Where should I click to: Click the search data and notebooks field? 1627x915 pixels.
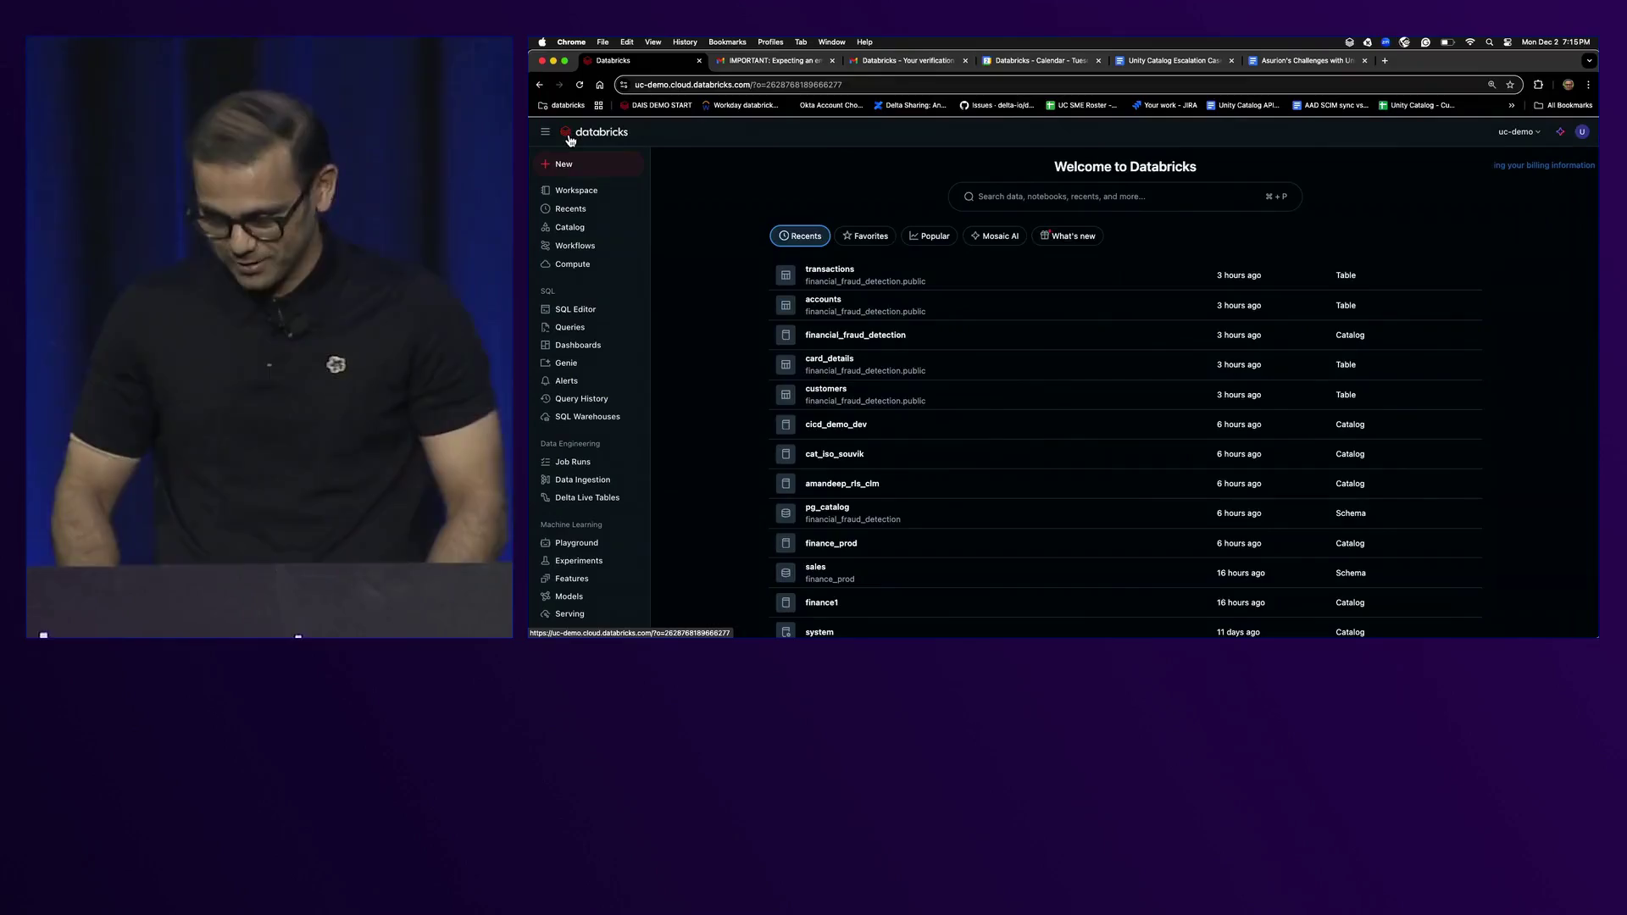tap(1124, 197)
